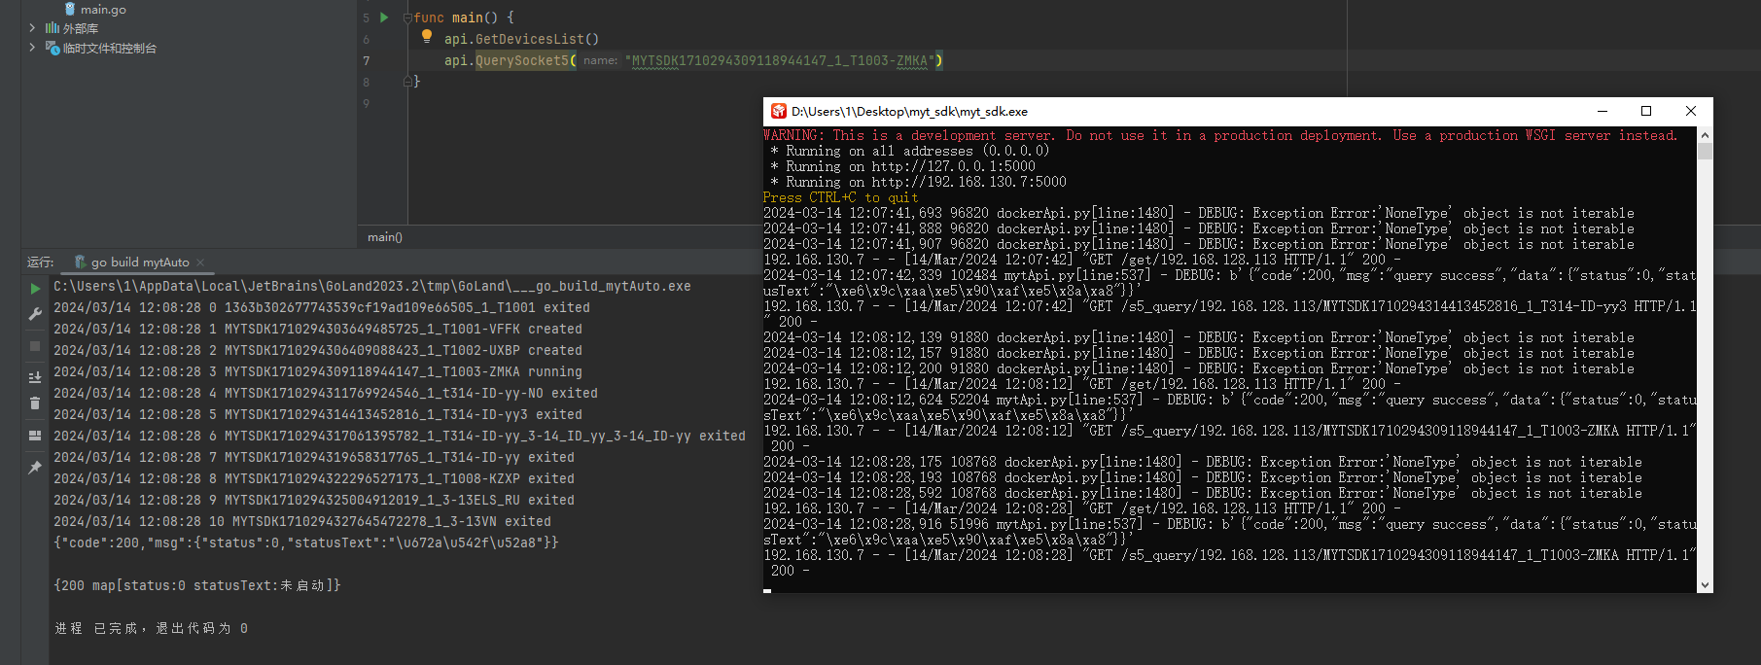Maximize the myt_sdk.exe console window
Viewport: 1761px width, 665px height.
(x=1646, y=111)
